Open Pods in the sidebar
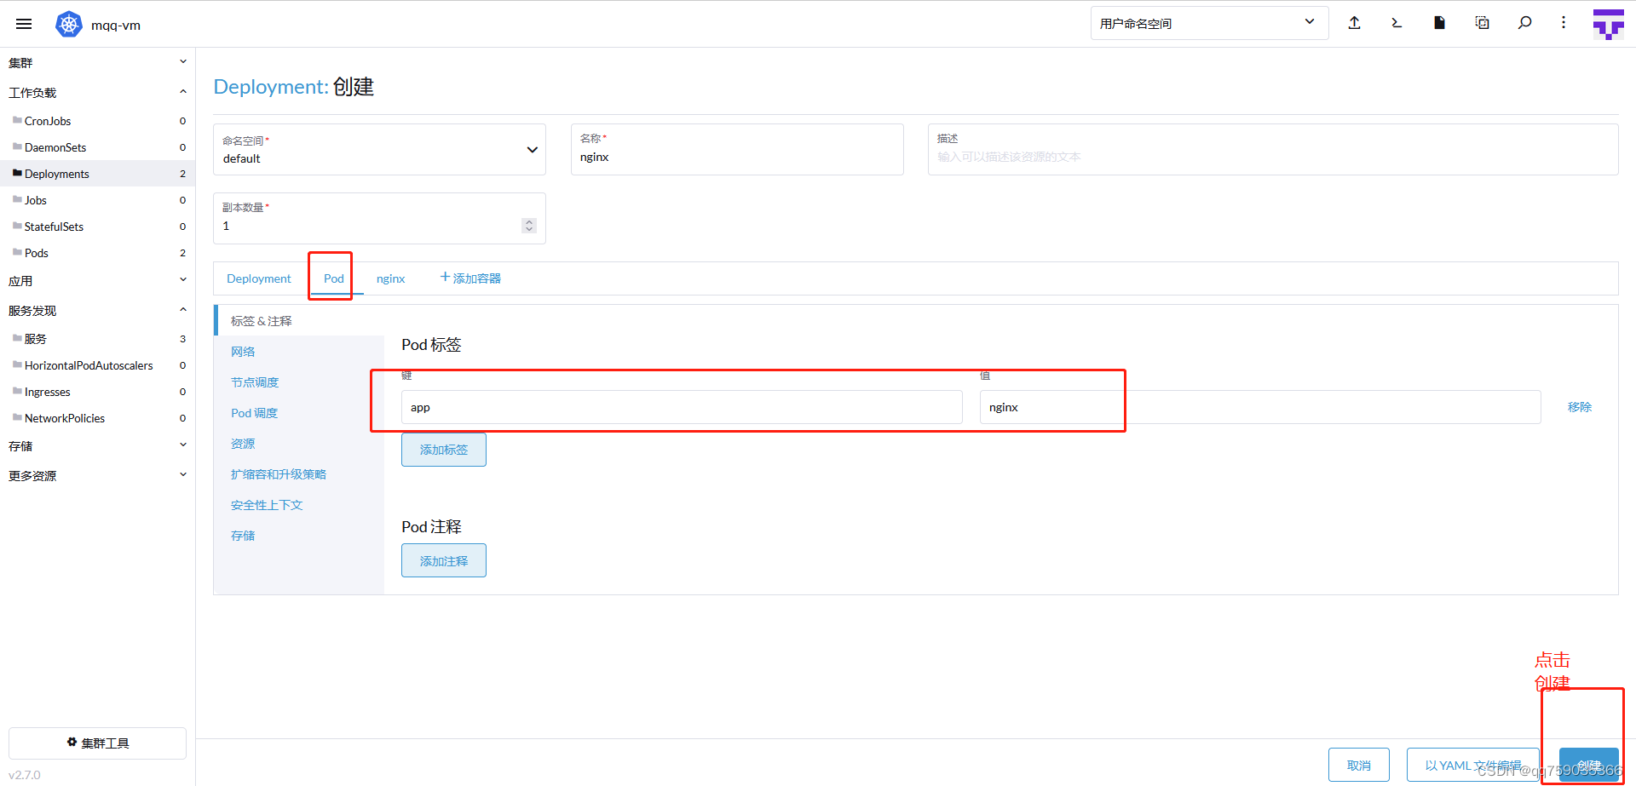 (x=97, y=253)
